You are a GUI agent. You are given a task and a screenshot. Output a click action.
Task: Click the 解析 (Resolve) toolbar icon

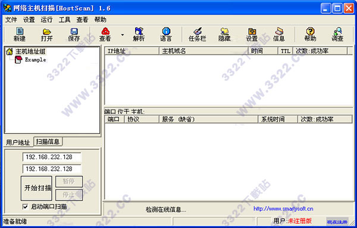click(x=139, y=31)
